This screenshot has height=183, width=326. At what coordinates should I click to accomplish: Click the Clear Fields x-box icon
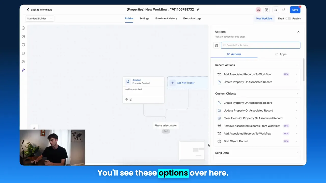pos(219,118)
